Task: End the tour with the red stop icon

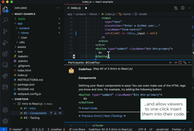Action: (x=180, y=63)
